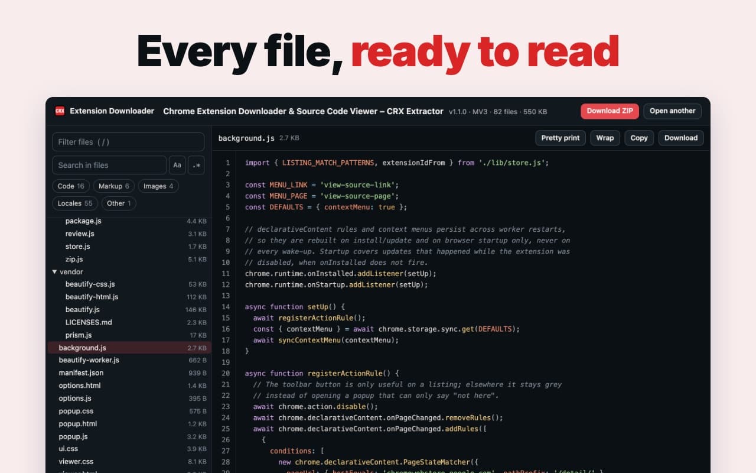Open beautify-html.js in vendor folder

pos(129,297)
